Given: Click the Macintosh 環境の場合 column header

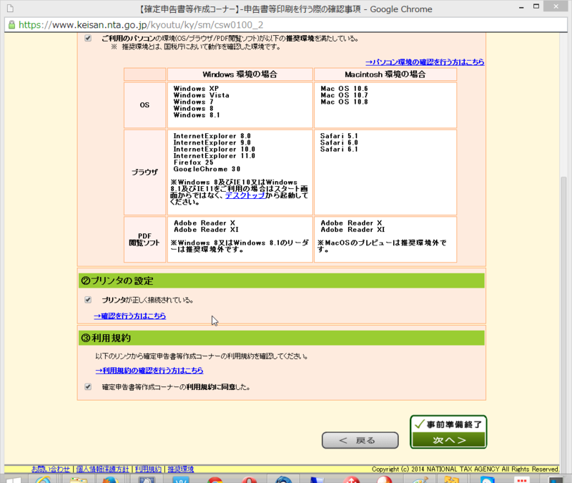Looking at the screenshot, I should pyautogui.click(x=385, y=74).
